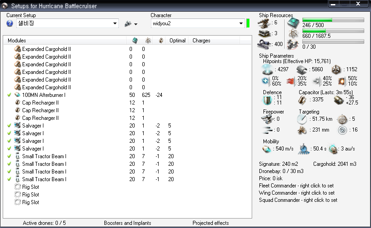Open the Active drones panel
This screenshot has height=228, width=371.
point(44,223)
